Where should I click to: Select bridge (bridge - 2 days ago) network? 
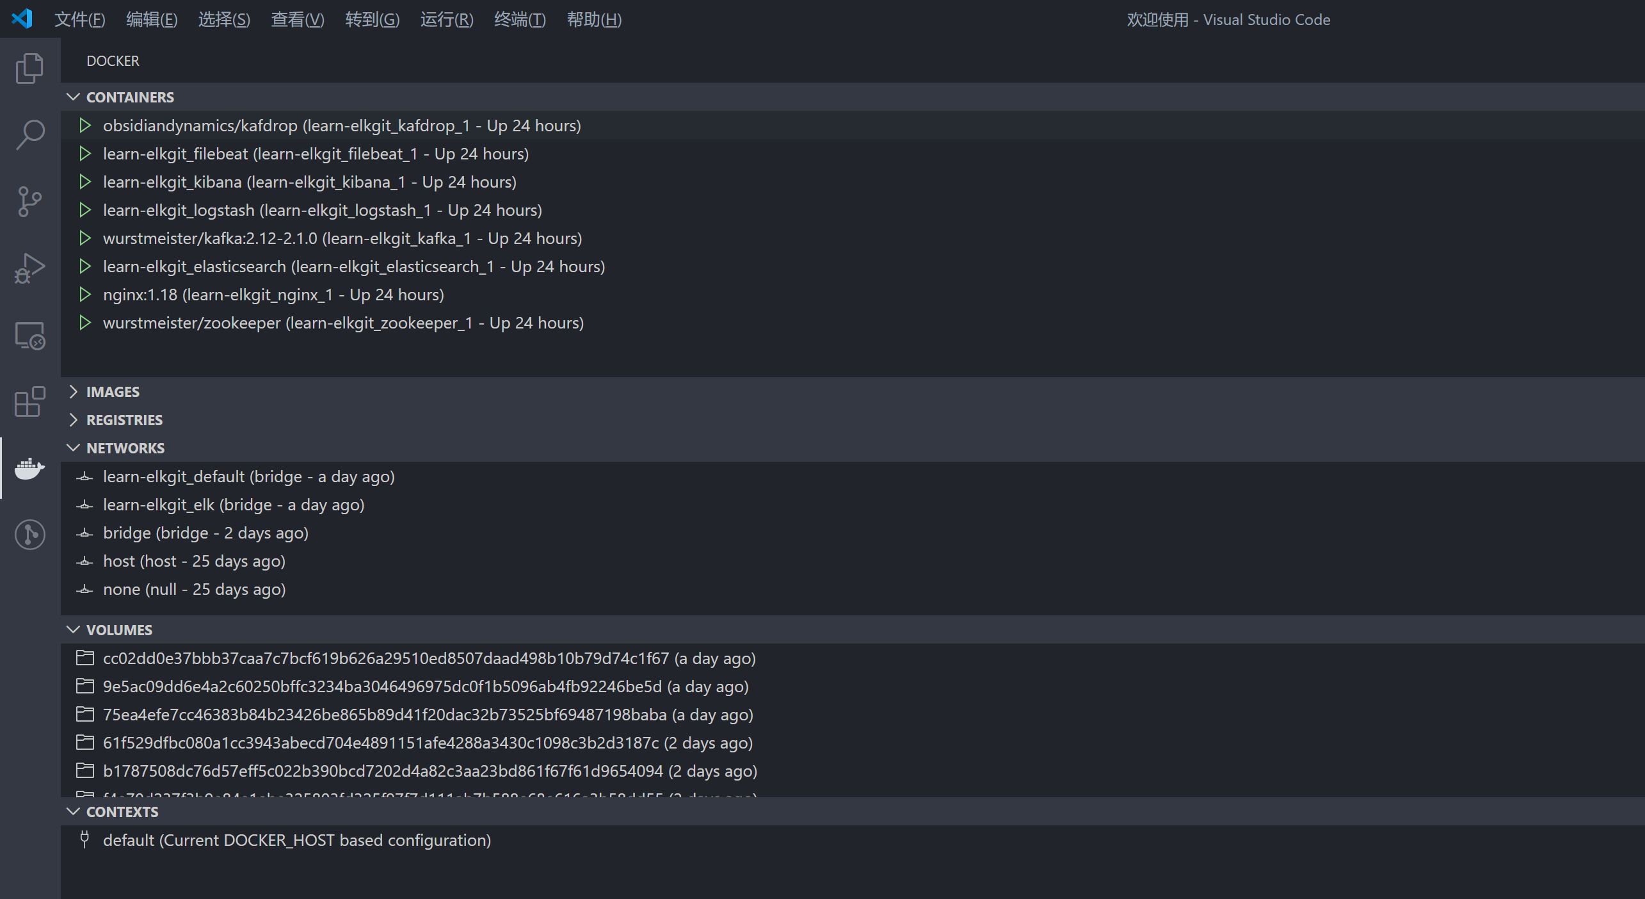[x=853, y=533]
